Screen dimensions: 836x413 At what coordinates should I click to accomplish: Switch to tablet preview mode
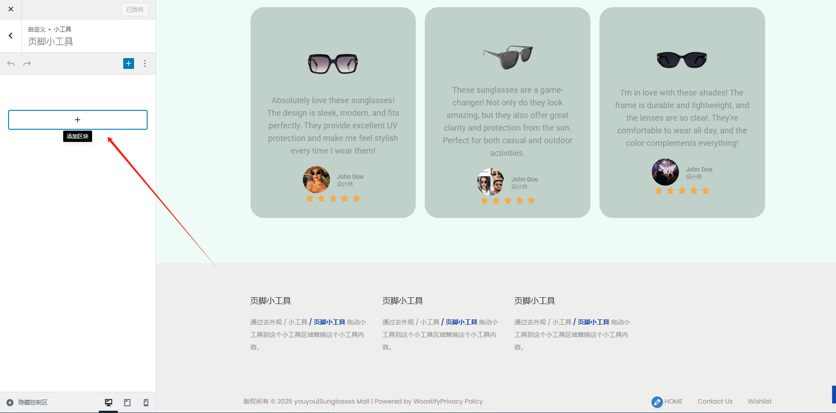tap(127, 402)
